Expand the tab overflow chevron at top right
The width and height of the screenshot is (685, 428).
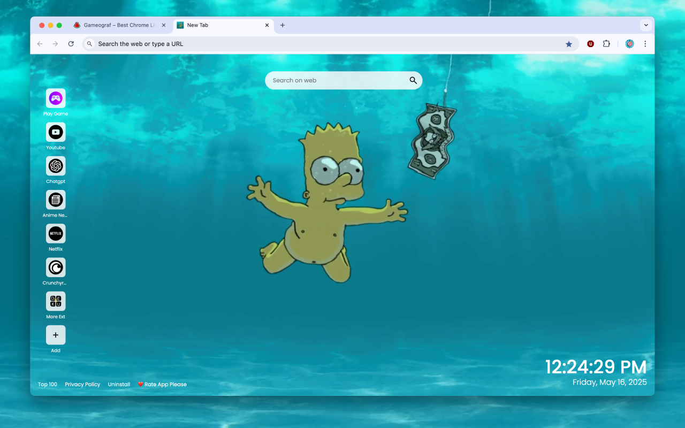646,25
